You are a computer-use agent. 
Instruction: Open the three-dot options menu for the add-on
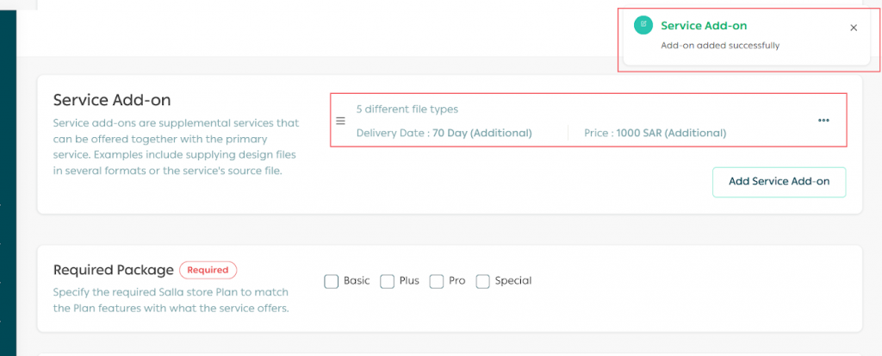tap(823, 121)
